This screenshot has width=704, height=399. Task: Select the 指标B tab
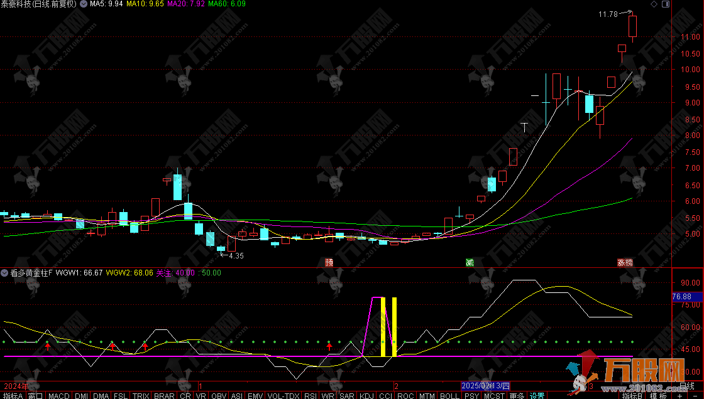(632, 395)
